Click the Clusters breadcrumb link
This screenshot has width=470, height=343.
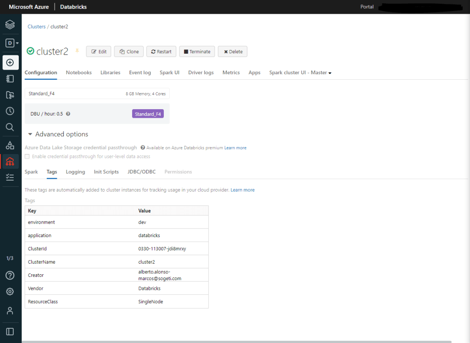click(x=36, y=27)
